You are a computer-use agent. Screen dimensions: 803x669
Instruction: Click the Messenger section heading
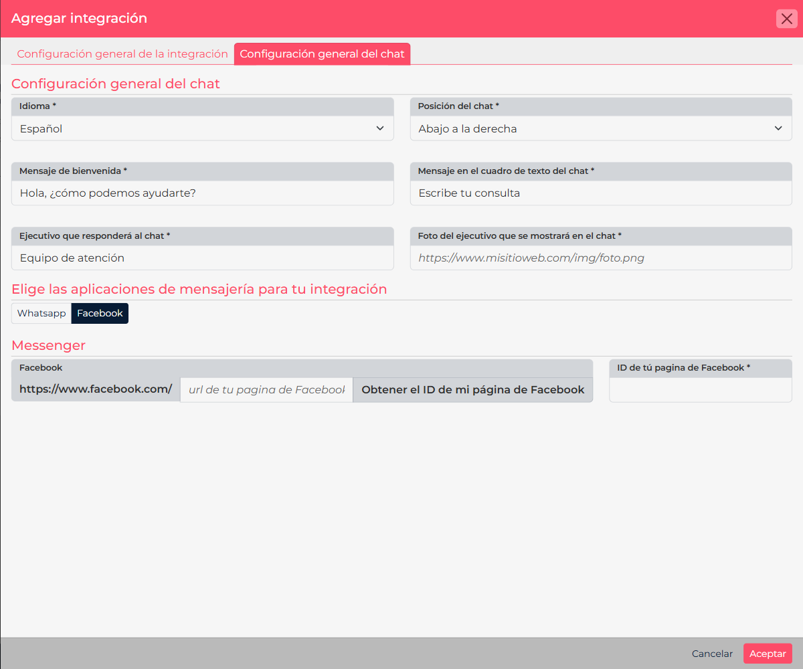[48, 345]
